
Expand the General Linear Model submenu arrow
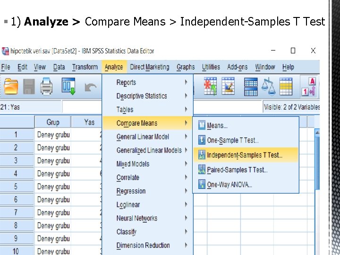click(x=186, y=136)
